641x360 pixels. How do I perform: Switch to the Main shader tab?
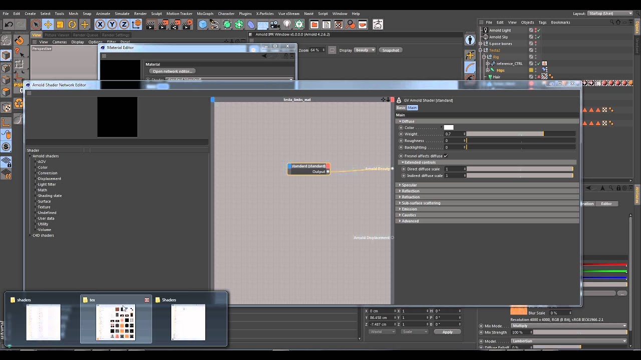412,108
